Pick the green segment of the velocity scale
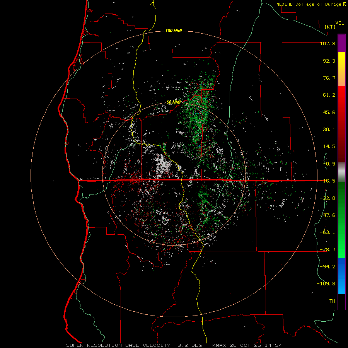Viewport: 348px width, 348px height. click(341, 220)
